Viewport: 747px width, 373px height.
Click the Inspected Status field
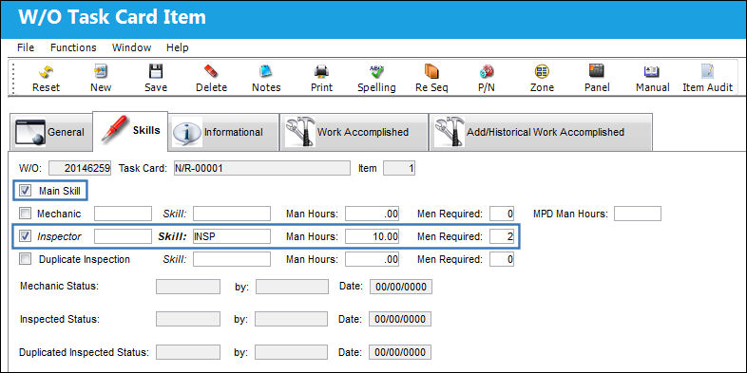coord(188,319)
